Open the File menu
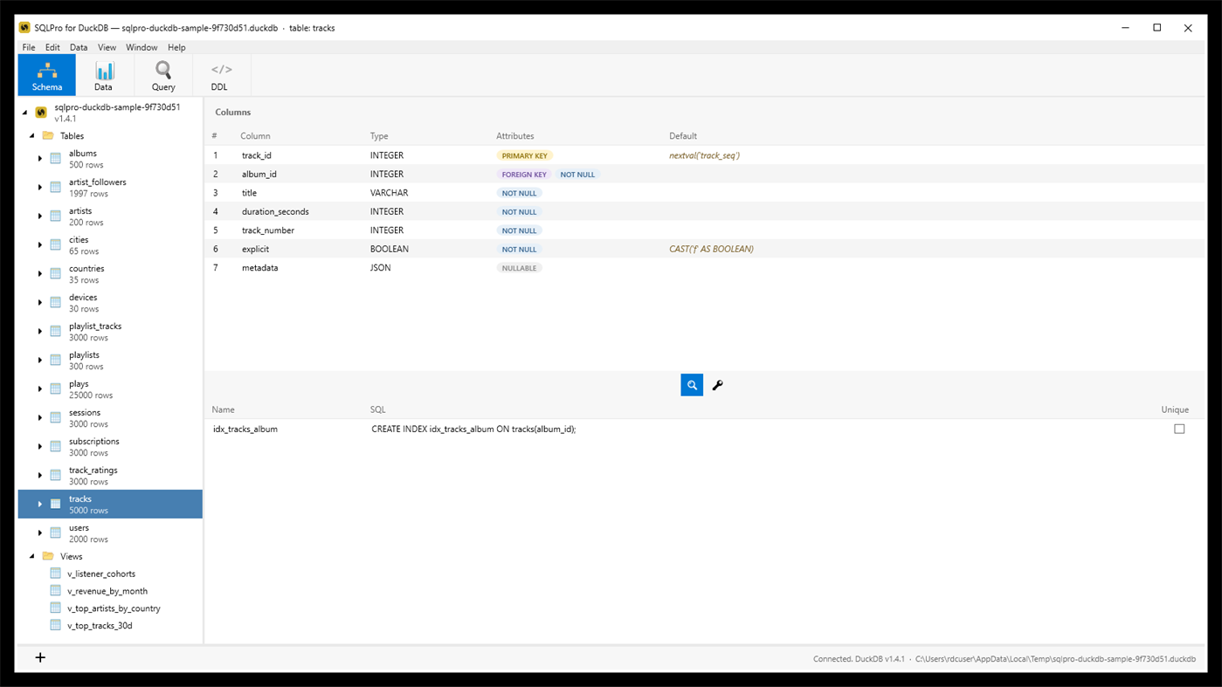This screenshot has height=687, width=1222. 29,47
